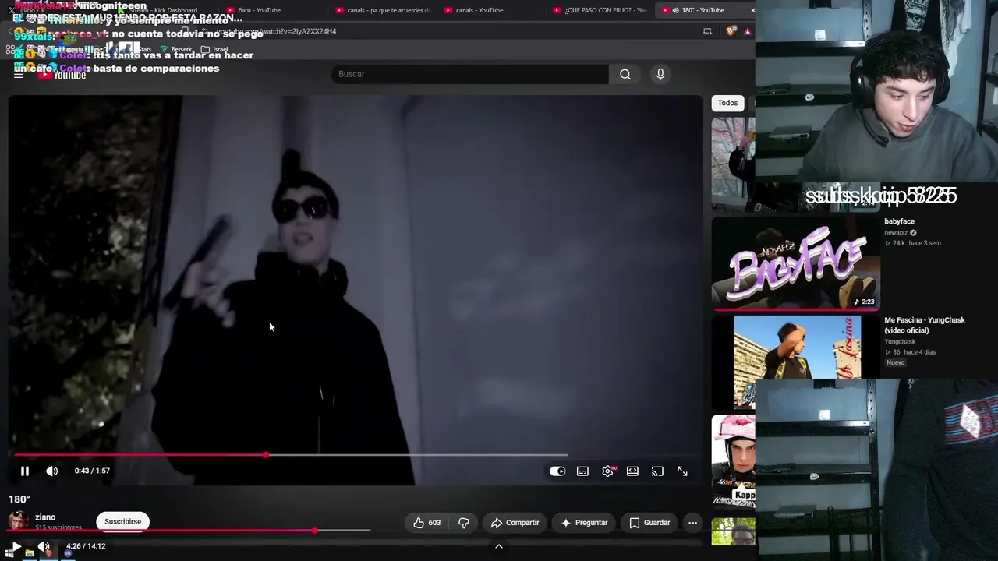Visit the newaplz channel link
This screenshot has height=561, width=998.
coord(896,232)
